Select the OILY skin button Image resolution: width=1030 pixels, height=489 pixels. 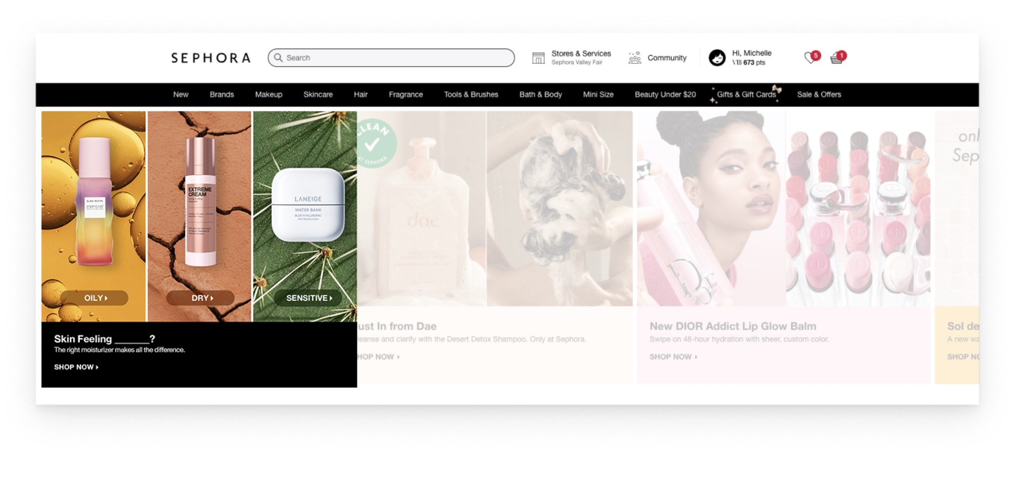(x=94, y=298)
